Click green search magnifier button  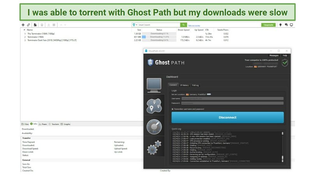coord(183,25)
